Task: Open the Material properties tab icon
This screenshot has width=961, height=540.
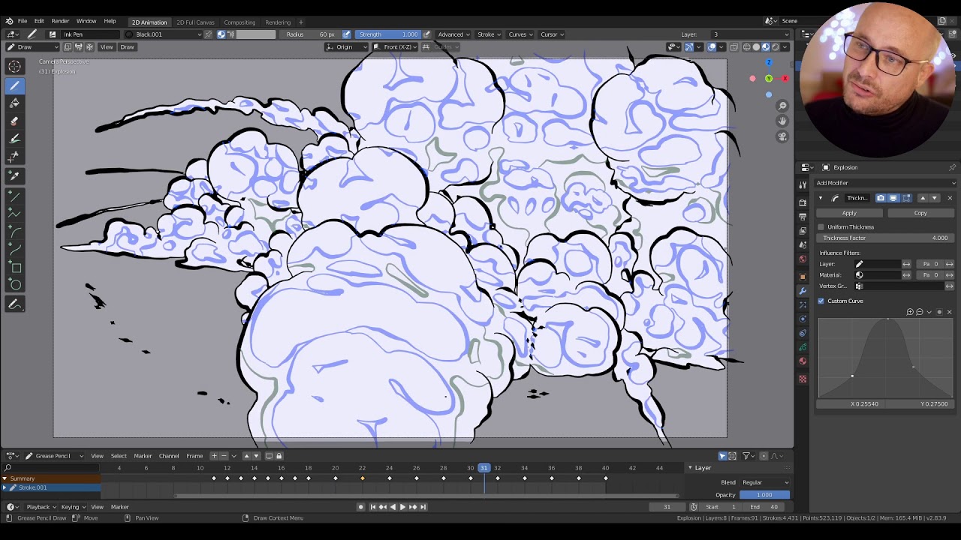Action: coord(803,361)
